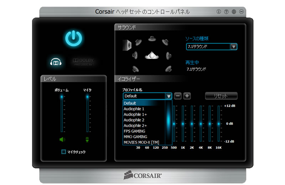
Task: Click the globe language icon
Action: [234, 12]
